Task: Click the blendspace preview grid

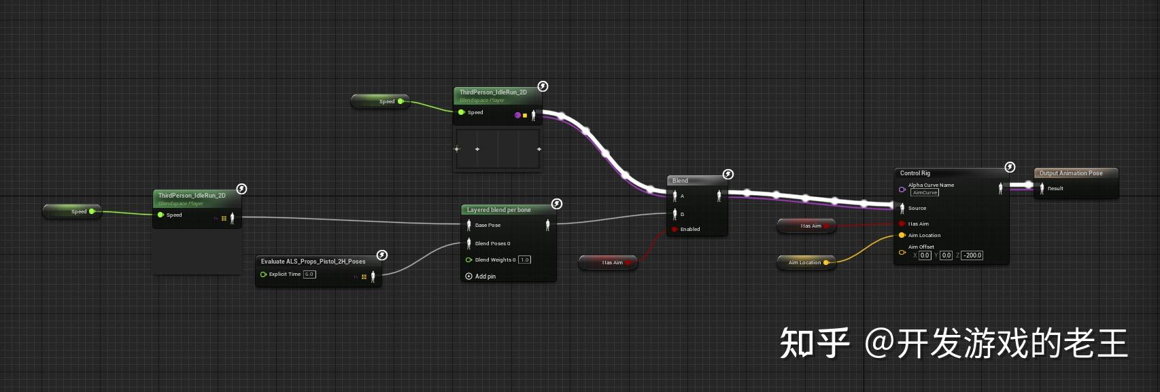Action: click(x=498, y=149)
